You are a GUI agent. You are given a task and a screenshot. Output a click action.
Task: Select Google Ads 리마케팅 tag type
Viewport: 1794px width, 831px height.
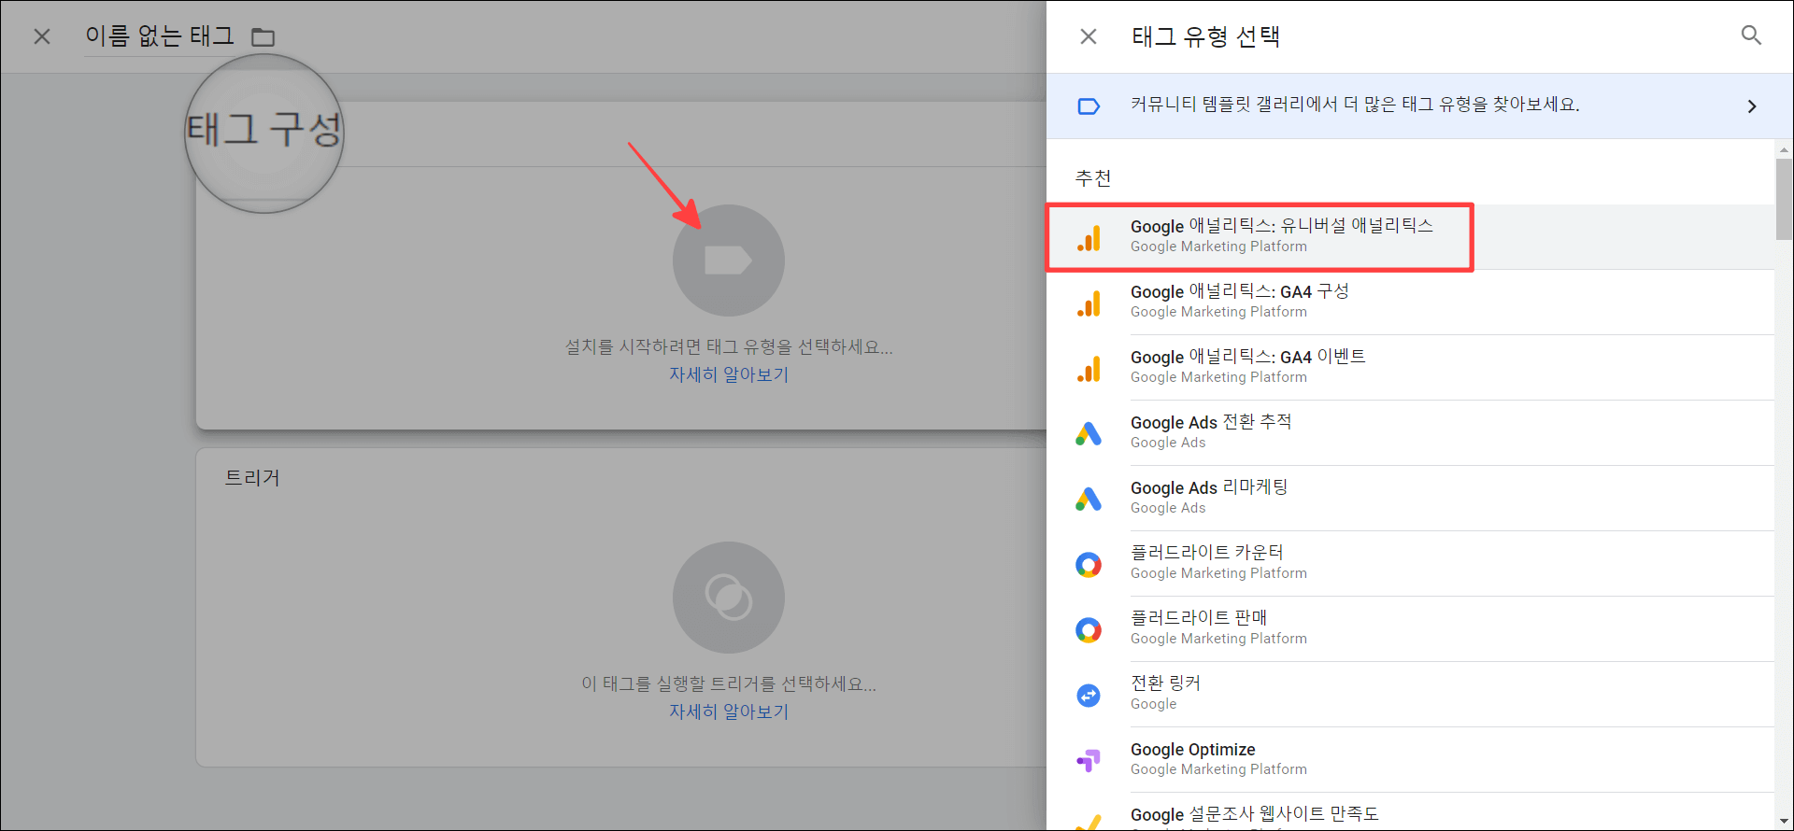click(x=1410, y=499)
